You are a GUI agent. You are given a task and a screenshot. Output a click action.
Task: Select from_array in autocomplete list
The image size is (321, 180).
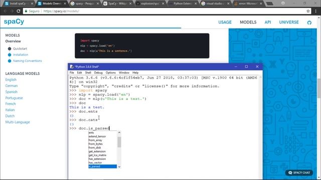102,140
